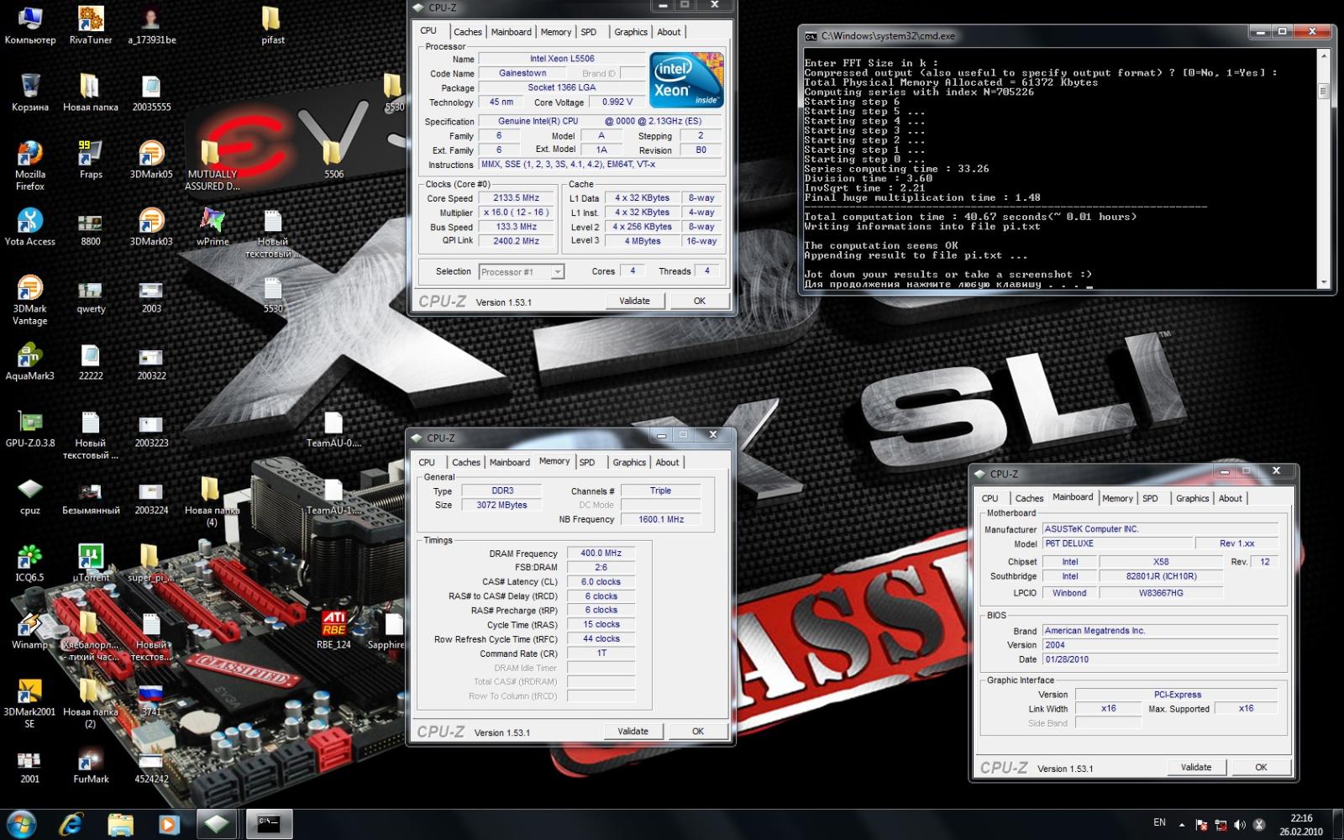Click the cmd.exe vertical scrollbar
This screenshot has width=1344, height=840.
tap(1324, 169)
